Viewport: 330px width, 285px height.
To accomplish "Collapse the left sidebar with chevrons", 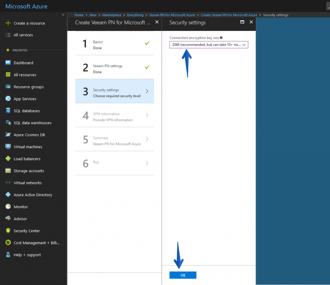I will [x=63, y=15].
